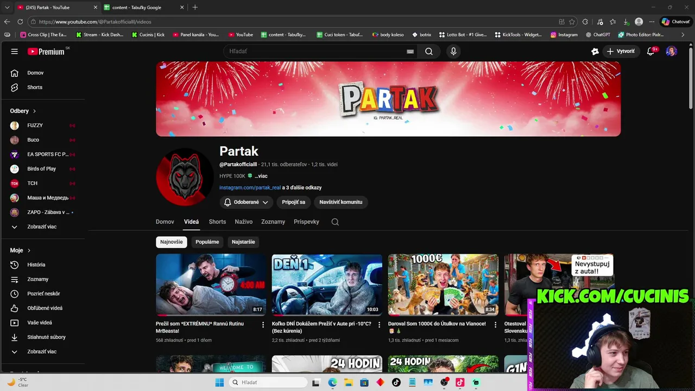695x391 pixels.
Task: Start voice search with microphone icon
Action: 453,52
